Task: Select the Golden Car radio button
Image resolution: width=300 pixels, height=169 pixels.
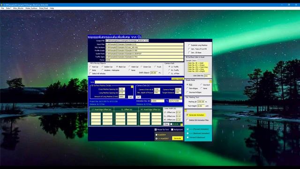Action: pos(103,67)
